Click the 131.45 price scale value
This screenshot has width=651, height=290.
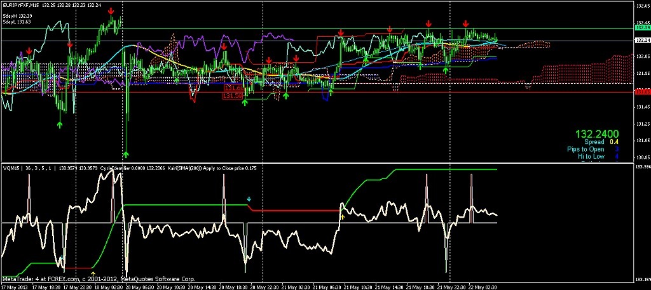coord(642,107)
